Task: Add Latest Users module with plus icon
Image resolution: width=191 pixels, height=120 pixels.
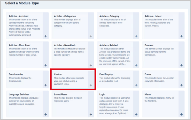Action: point(91,114)
